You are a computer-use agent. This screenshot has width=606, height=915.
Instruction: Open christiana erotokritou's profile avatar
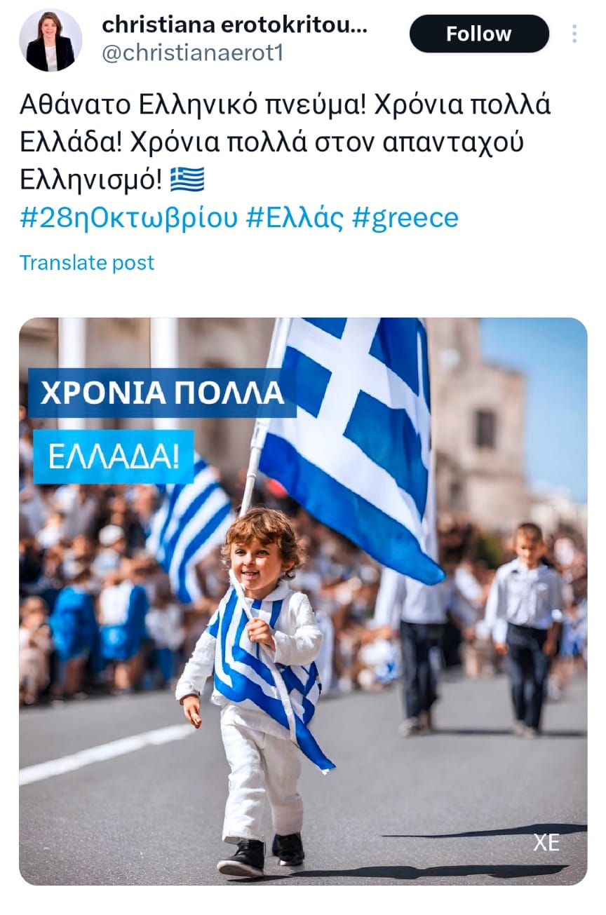[50, 41]
